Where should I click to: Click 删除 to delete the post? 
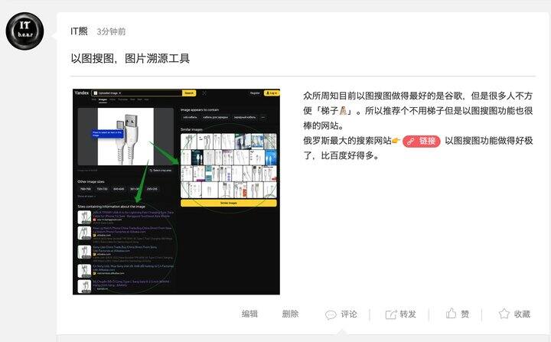(290, 314)
